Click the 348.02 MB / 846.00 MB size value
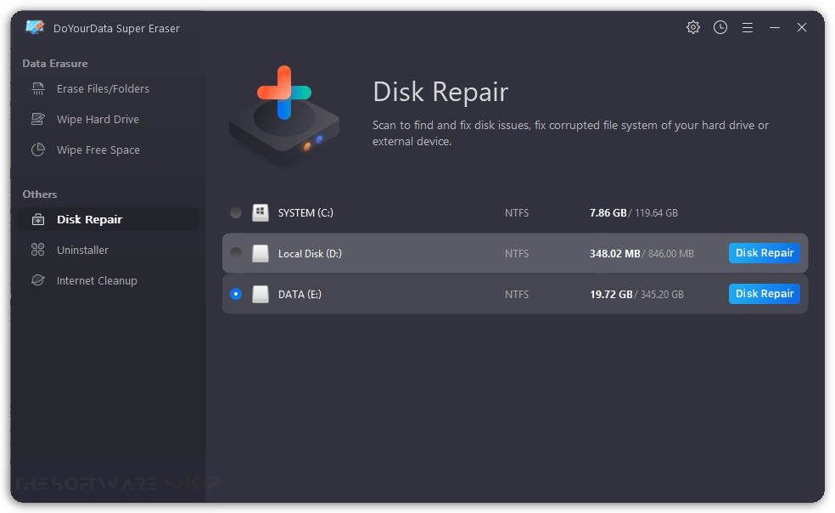This screenshot has height=513, width=835. click(x=642, y=254)
